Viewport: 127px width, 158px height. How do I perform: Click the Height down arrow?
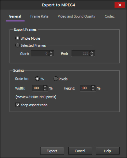93,89
